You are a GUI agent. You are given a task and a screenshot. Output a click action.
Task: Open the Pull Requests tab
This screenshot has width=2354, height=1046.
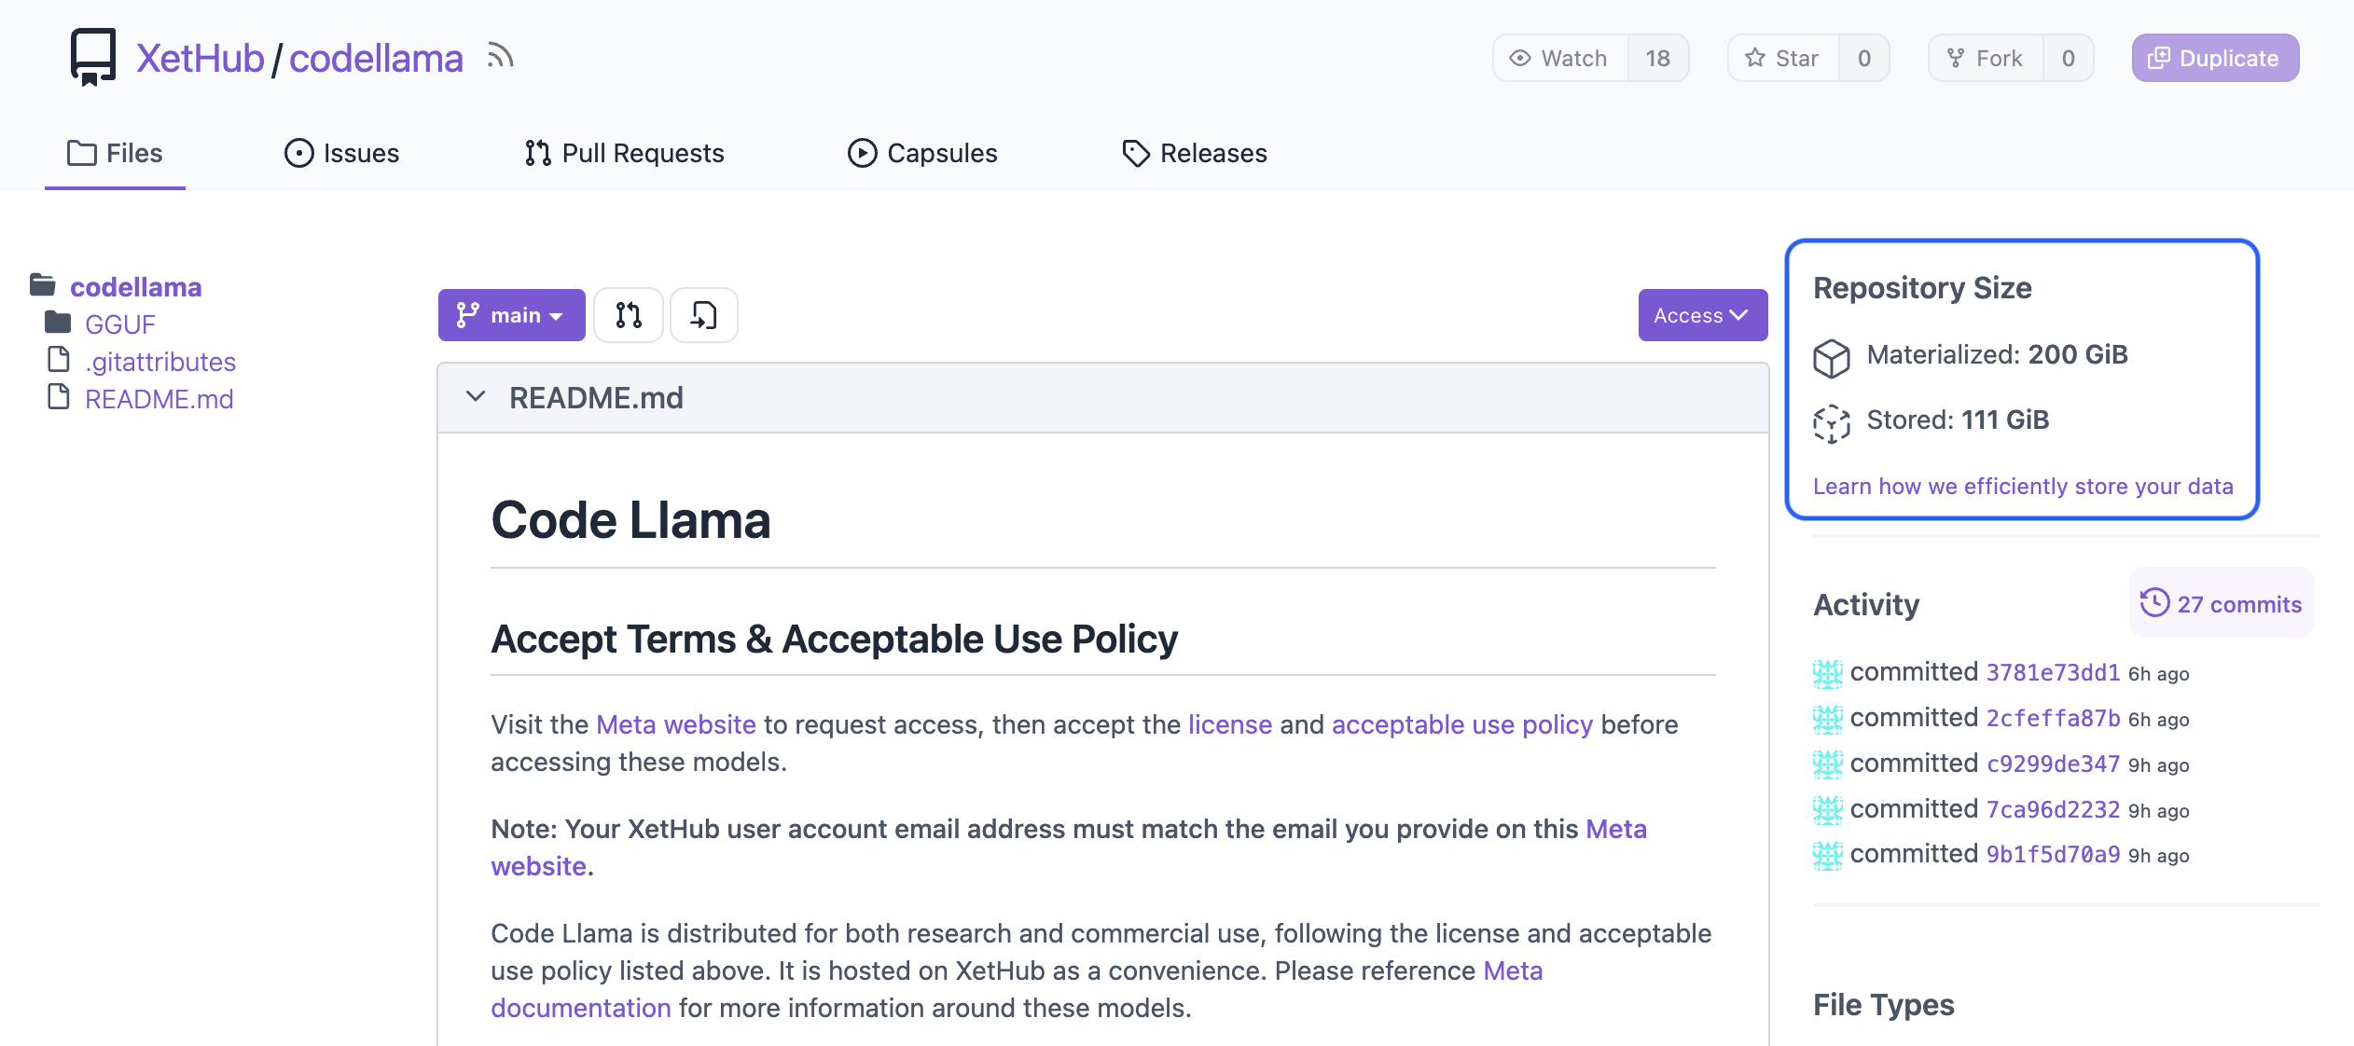624,153
